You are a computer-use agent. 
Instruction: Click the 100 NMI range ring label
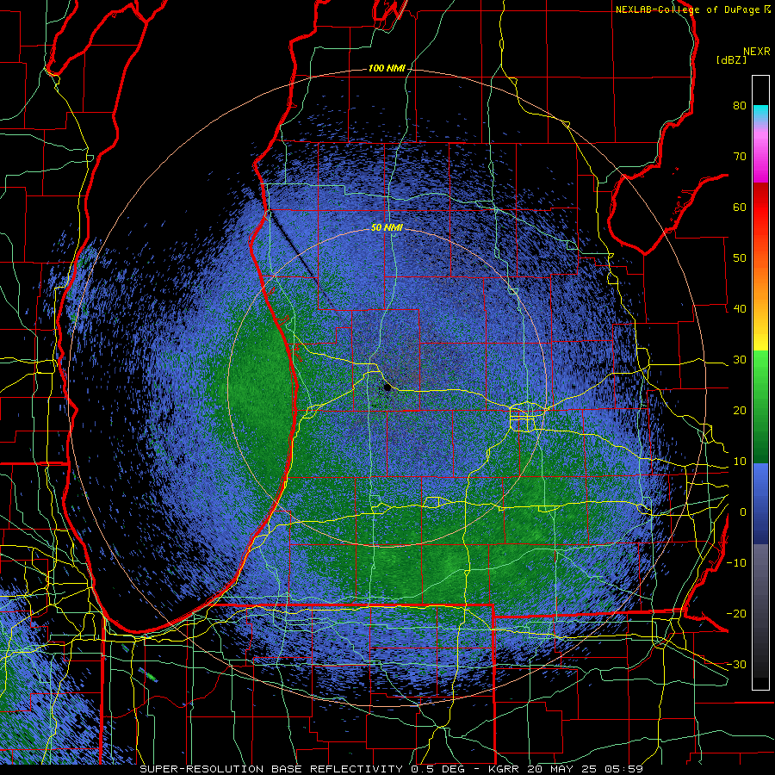pos(386,68)
